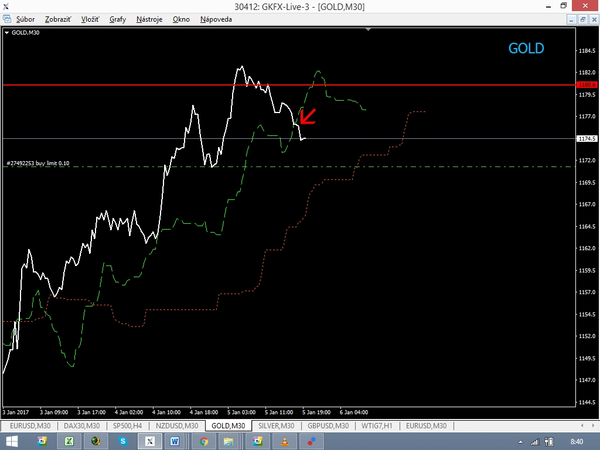Click the 1147.0 price scale value

pyautogui.click(x=587, y=380)
